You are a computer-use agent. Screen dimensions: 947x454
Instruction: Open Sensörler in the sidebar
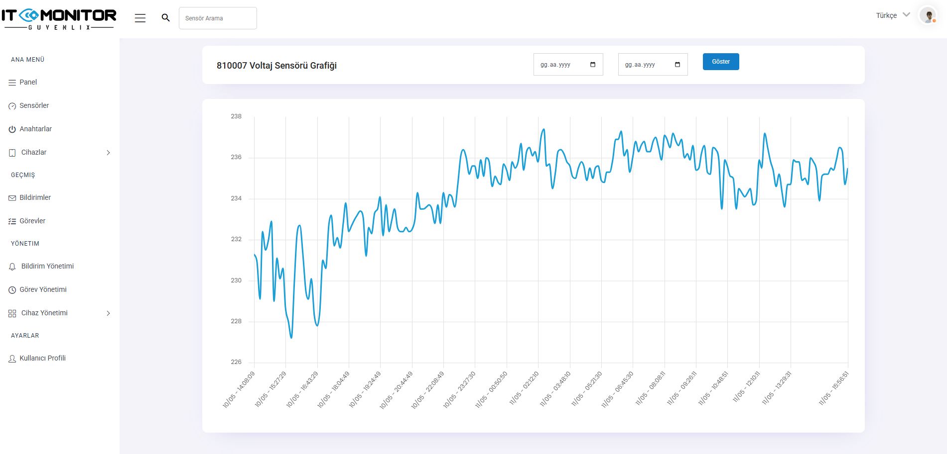[34, 106]
